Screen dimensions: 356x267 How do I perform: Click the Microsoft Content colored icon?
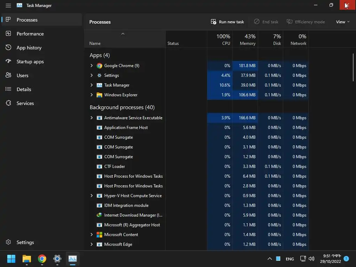click(x=99, y=235)
